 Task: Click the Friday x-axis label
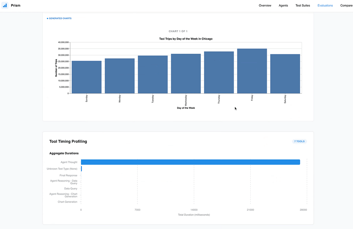(x=252, y=98)
